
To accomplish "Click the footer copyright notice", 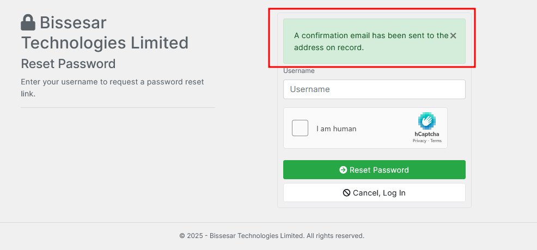I will tap(272, 236).
